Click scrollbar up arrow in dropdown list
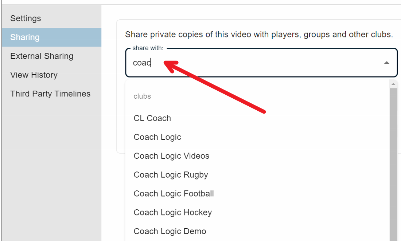This screenshot has width=401, height=241. tap(393, 84)
